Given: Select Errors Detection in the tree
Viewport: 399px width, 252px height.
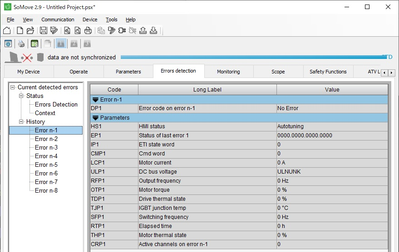Looking at the screenshot, I should 56,104.
